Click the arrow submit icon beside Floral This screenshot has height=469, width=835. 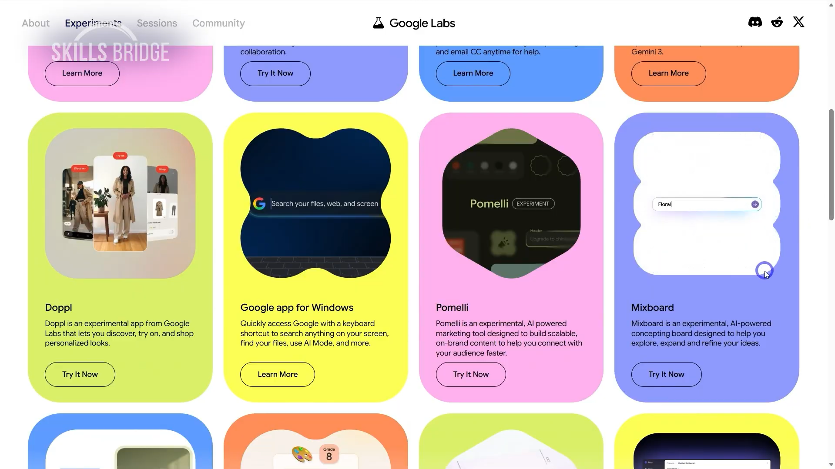[x=755, y=204]
